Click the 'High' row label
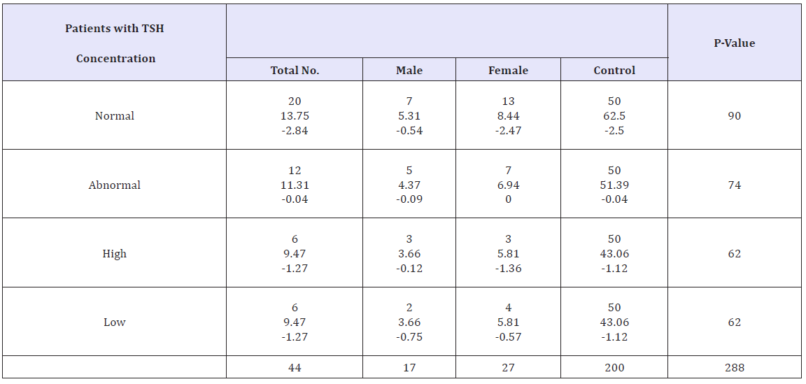Screen dimensions: 806x384 click(x=115, y=254)
